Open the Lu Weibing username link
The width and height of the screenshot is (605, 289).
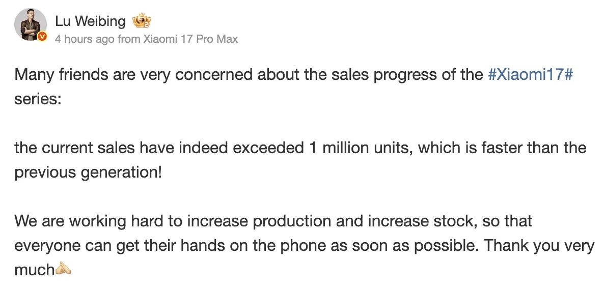coord(90,21)
